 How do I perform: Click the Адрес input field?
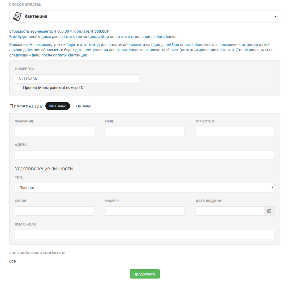(145, 155)
